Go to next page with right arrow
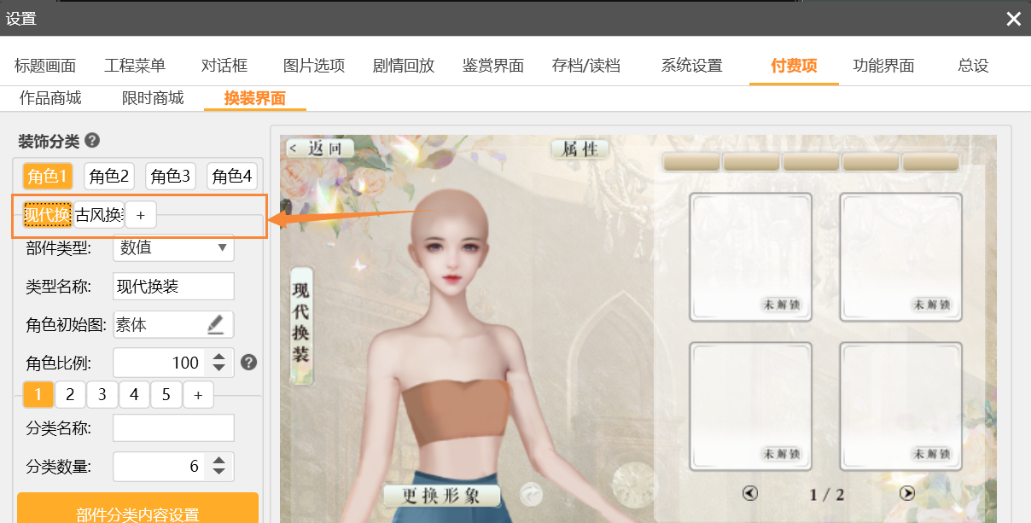Image resolution: width=1031 pixels, height=523 pixels. [x=907, y=493]
